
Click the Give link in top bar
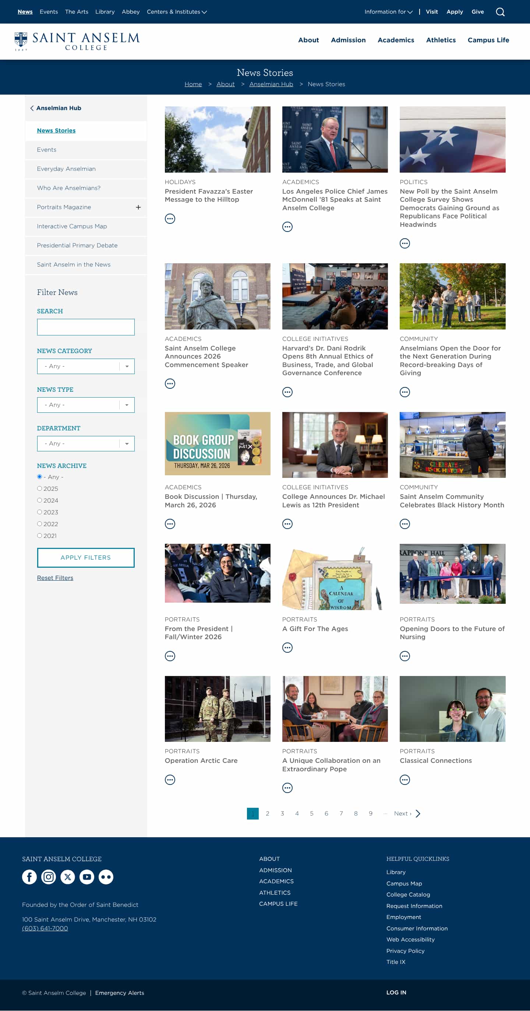click(477, 12)
